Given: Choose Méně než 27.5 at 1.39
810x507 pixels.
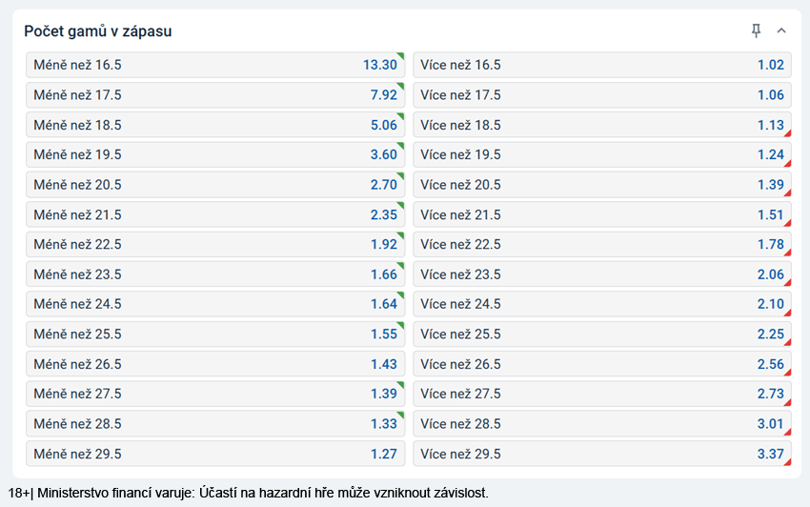Looking at the screenshot, I should [215, 394].
